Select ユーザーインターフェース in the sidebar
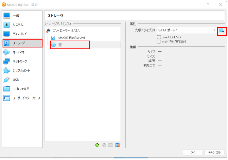 tap(22, 98)
